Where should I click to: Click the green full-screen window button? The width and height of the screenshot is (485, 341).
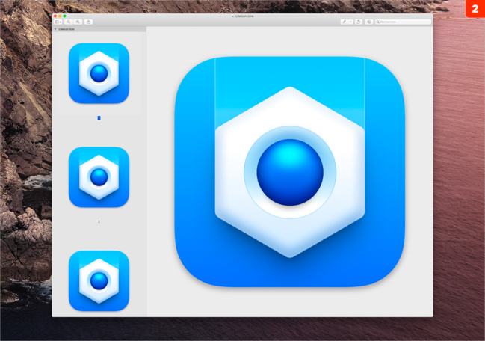click(64, 16)
